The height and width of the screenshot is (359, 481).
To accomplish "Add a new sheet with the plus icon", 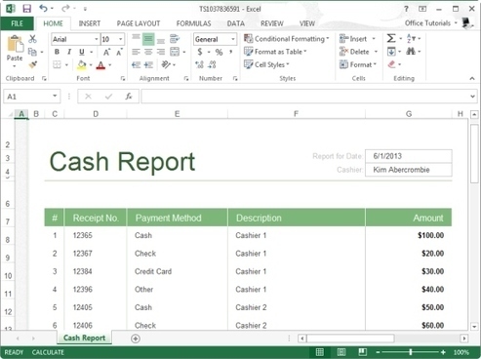I will point(136,339).
